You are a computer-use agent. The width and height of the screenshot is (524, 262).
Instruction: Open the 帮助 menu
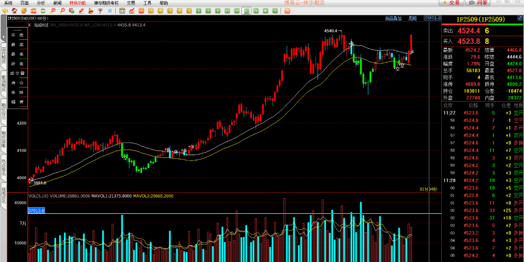pos(163,3)
